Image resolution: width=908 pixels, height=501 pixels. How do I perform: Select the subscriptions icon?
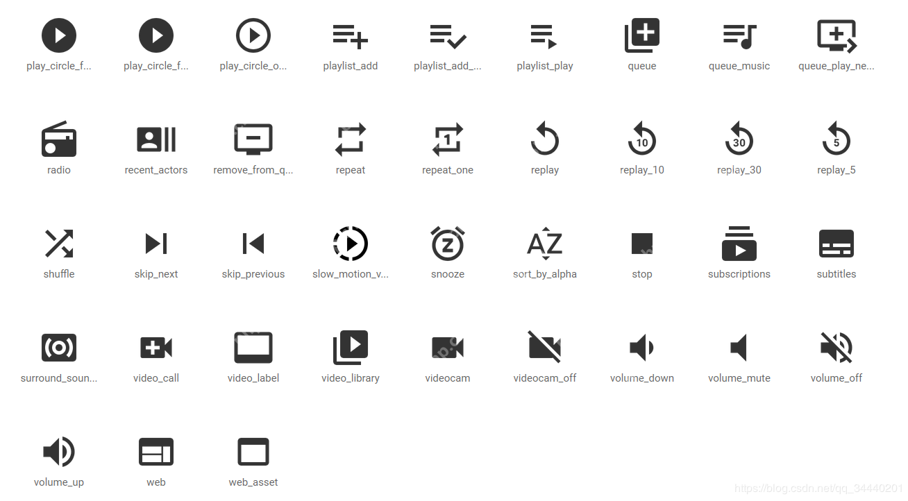pyautogui.click(x=739, y=244)
